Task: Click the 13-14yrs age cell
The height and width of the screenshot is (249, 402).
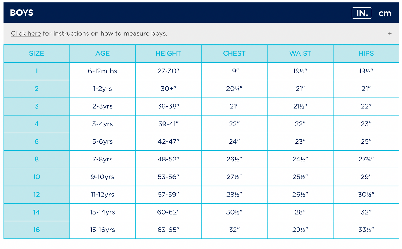Action: [x=102, y=212]
